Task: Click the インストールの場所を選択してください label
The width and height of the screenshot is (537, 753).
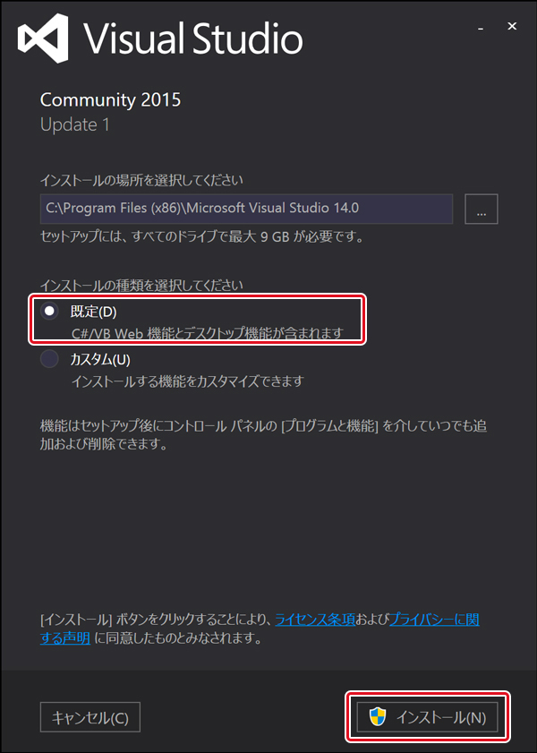Action: tap(141, 180)
